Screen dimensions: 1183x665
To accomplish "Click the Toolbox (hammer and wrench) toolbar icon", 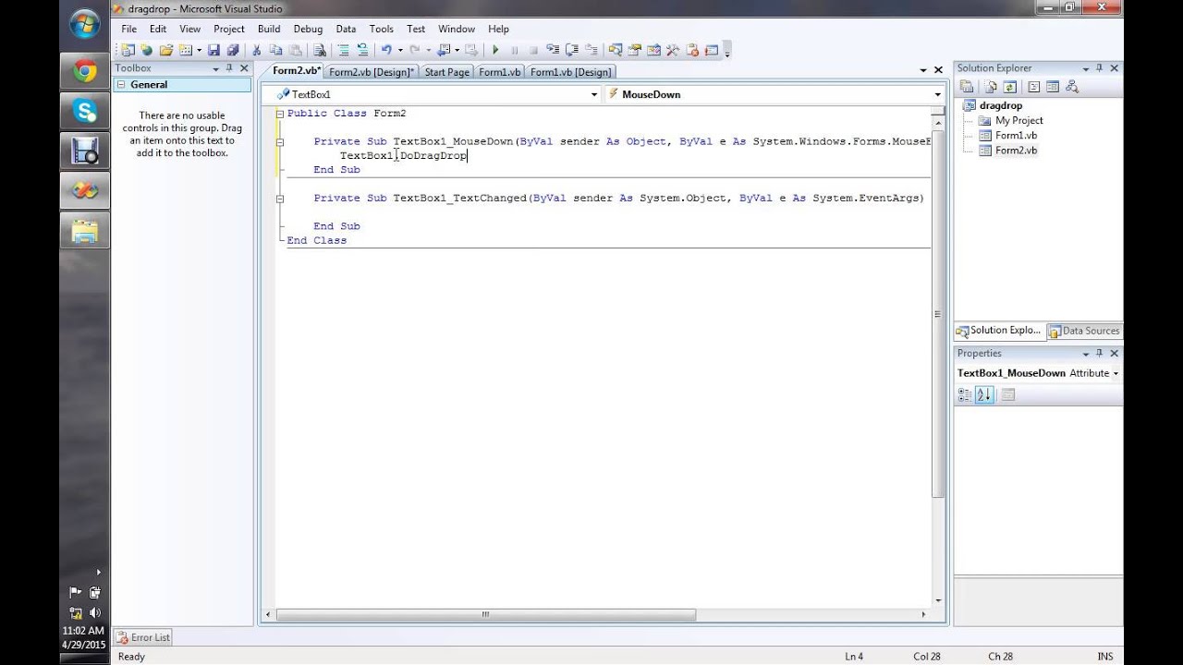I will (673, 51).
